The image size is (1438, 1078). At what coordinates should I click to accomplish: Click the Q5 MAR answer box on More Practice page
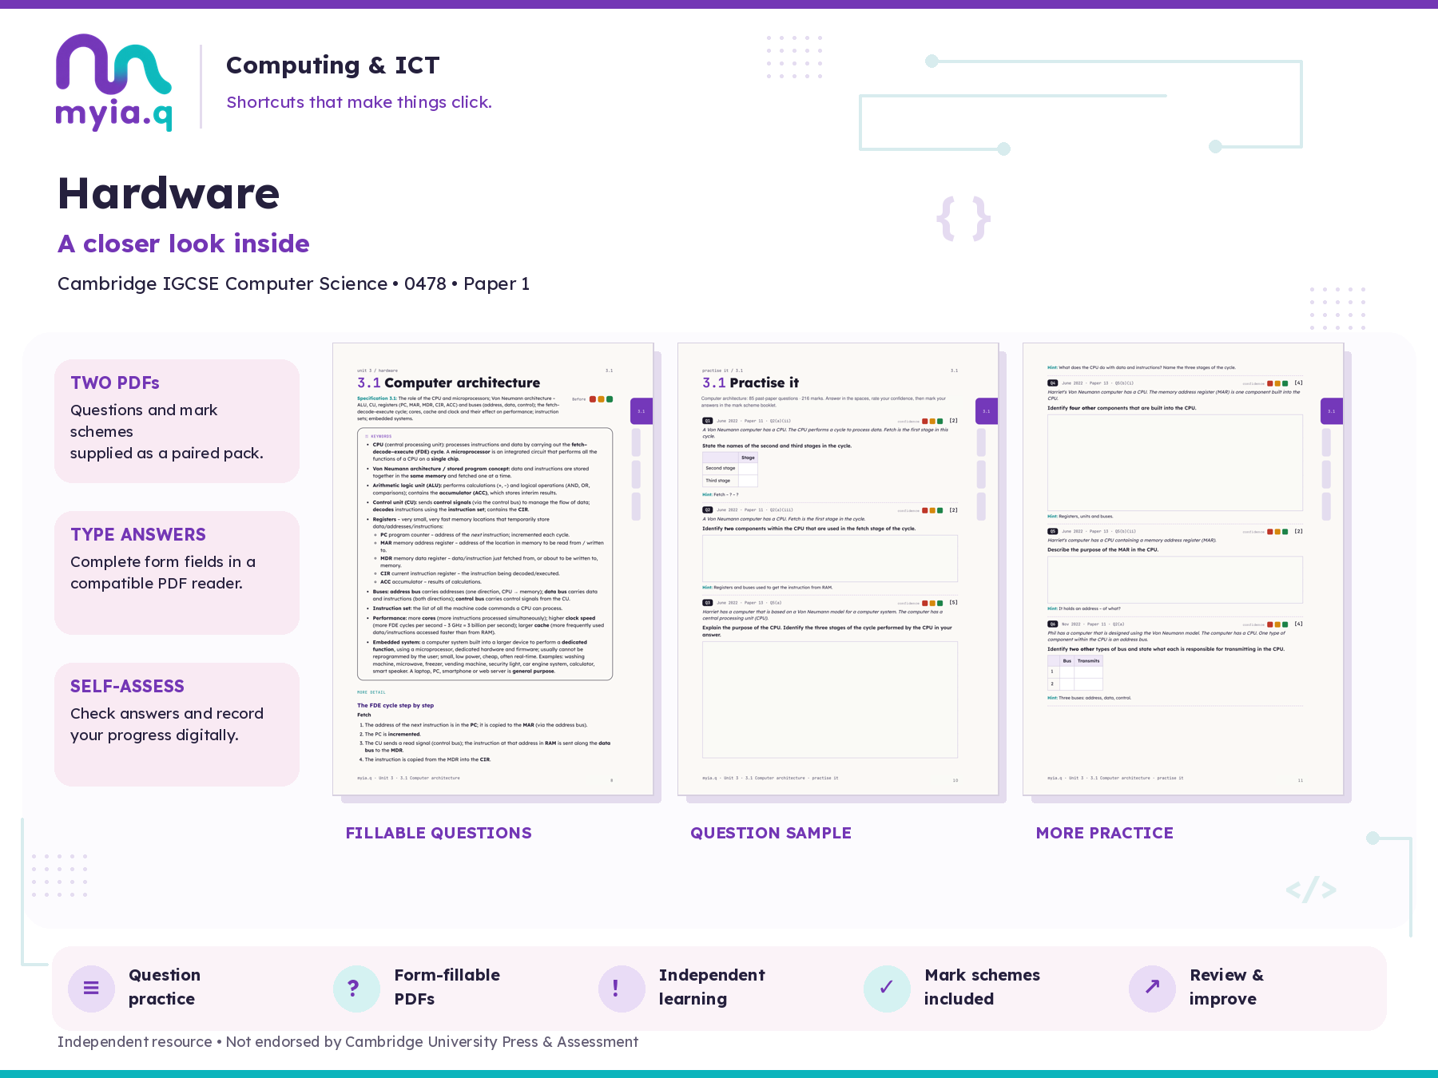(1175, 579)
